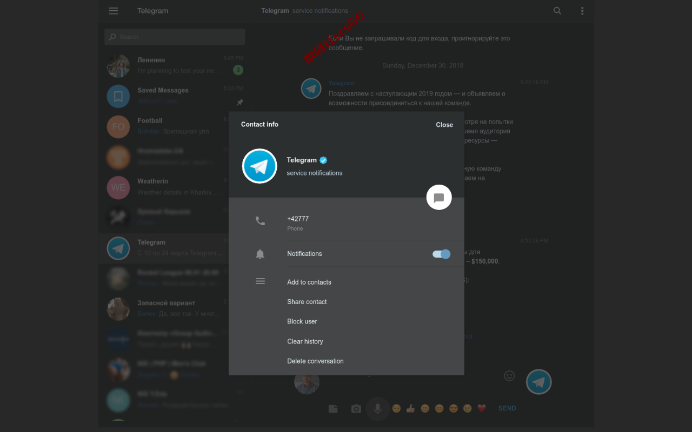This screenshot has width=692, height=432.
Task: Click the Telegram chat avatar in chat list
Action: [x=118, y=248]
